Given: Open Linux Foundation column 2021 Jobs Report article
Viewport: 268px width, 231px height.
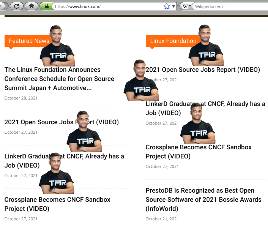Looking at the screenshot, I should (x=203, y=70).
